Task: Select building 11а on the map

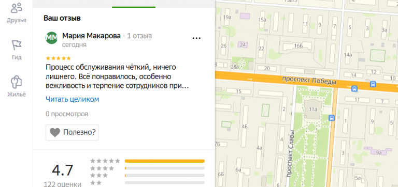Action: pos(313,110)
